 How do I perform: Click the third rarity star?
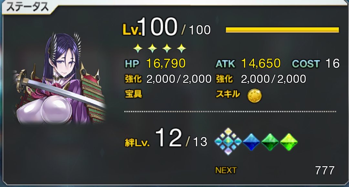[167, 48]
